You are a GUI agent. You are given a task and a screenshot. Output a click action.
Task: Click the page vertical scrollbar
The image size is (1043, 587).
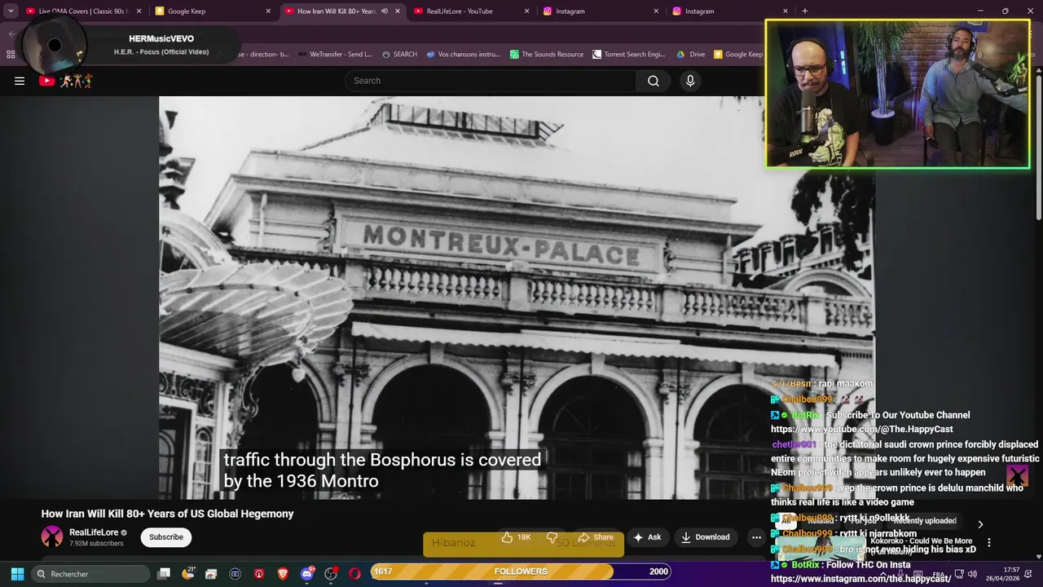(x=1039, y=147)
